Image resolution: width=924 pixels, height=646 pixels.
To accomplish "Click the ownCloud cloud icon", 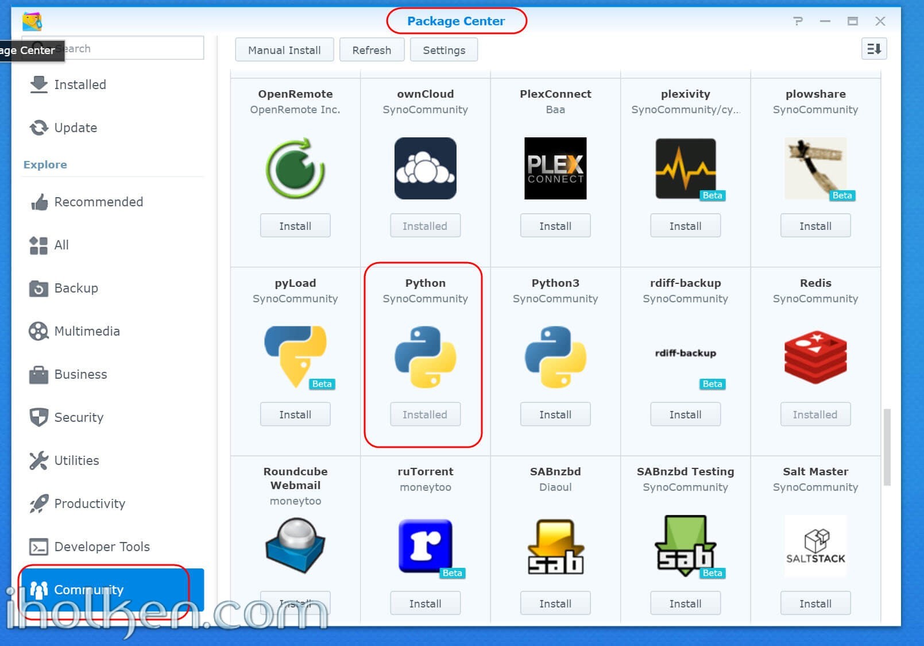I will pyautogui.click(x=426, y=168).
